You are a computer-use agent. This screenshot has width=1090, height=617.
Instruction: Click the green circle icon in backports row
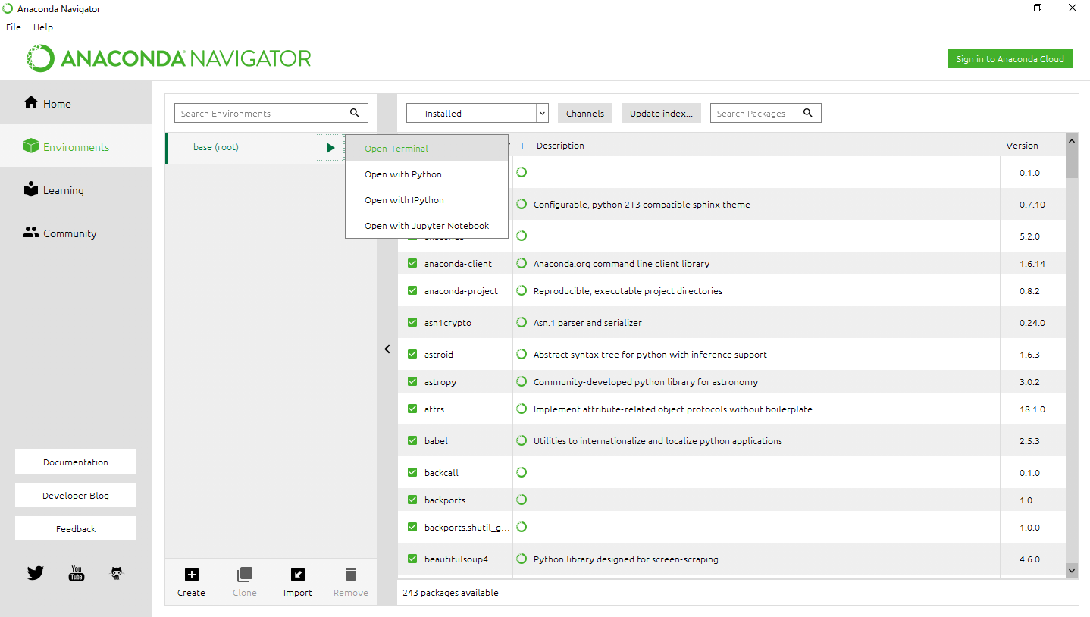pyautogui.click(x=522, y=500)
